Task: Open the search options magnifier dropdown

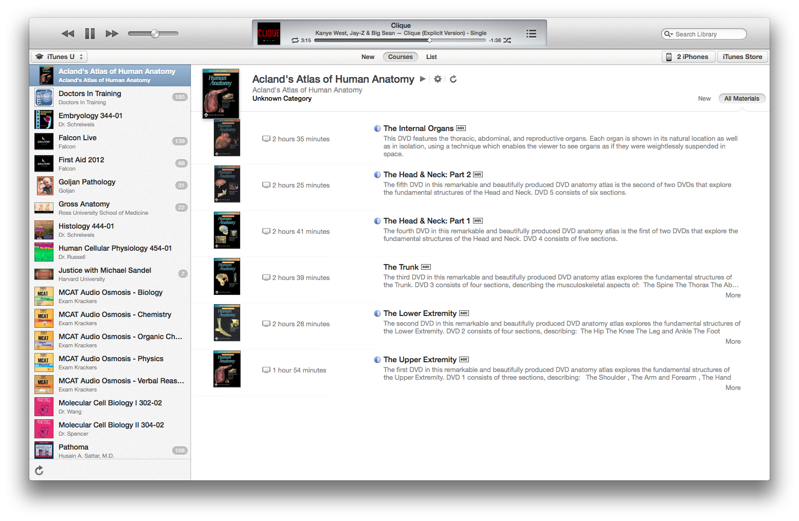Action: [x=668, y=34]
